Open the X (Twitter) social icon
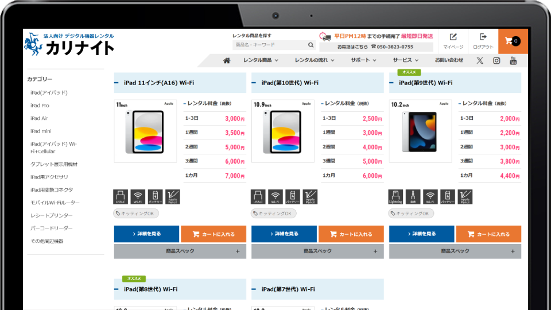551x310 pixels. click(x=480, y=60)
